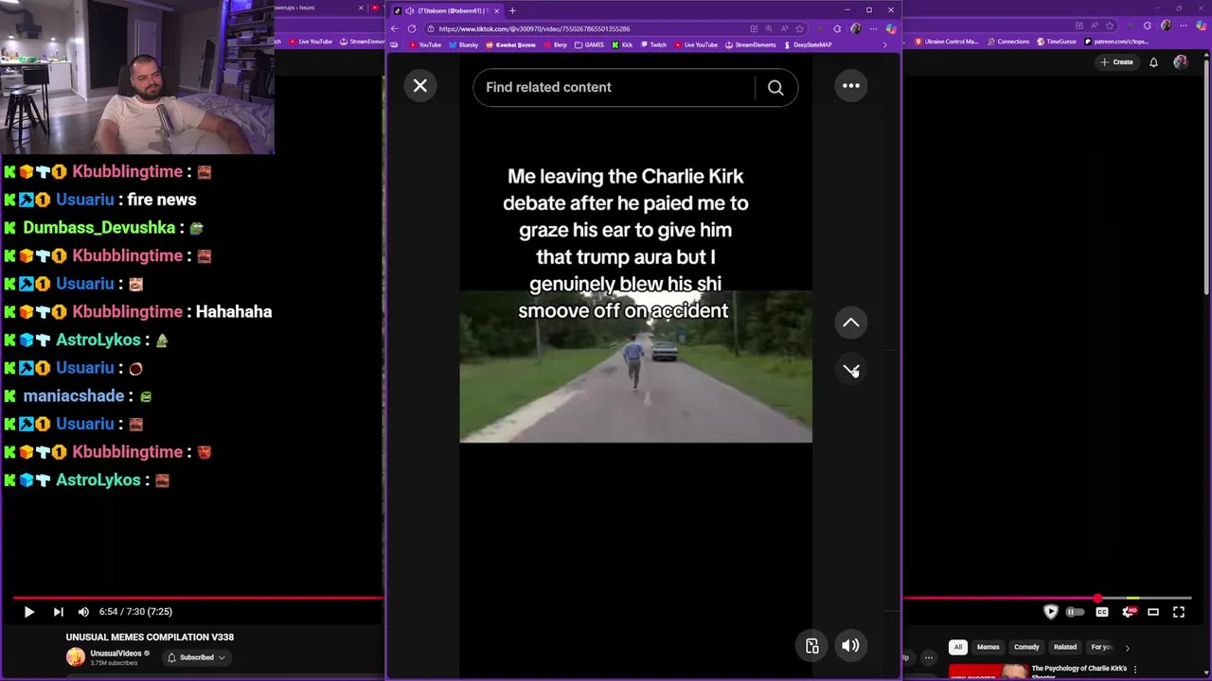Open the UnusualVideos channel avatar
This screenshot has width=1212, height=681.
(x=75, y=657)
